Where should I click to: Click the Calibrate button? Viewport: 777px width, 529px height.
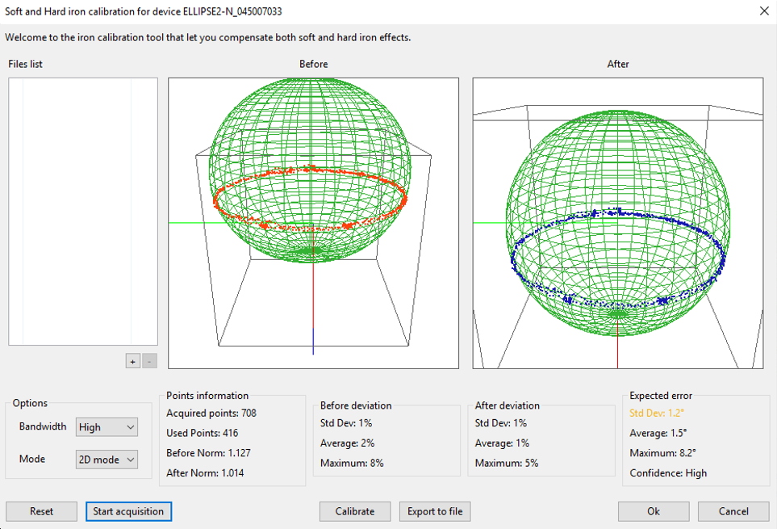coord(355,511)
